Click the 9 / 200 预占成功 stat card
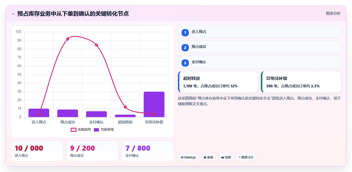 92,151
